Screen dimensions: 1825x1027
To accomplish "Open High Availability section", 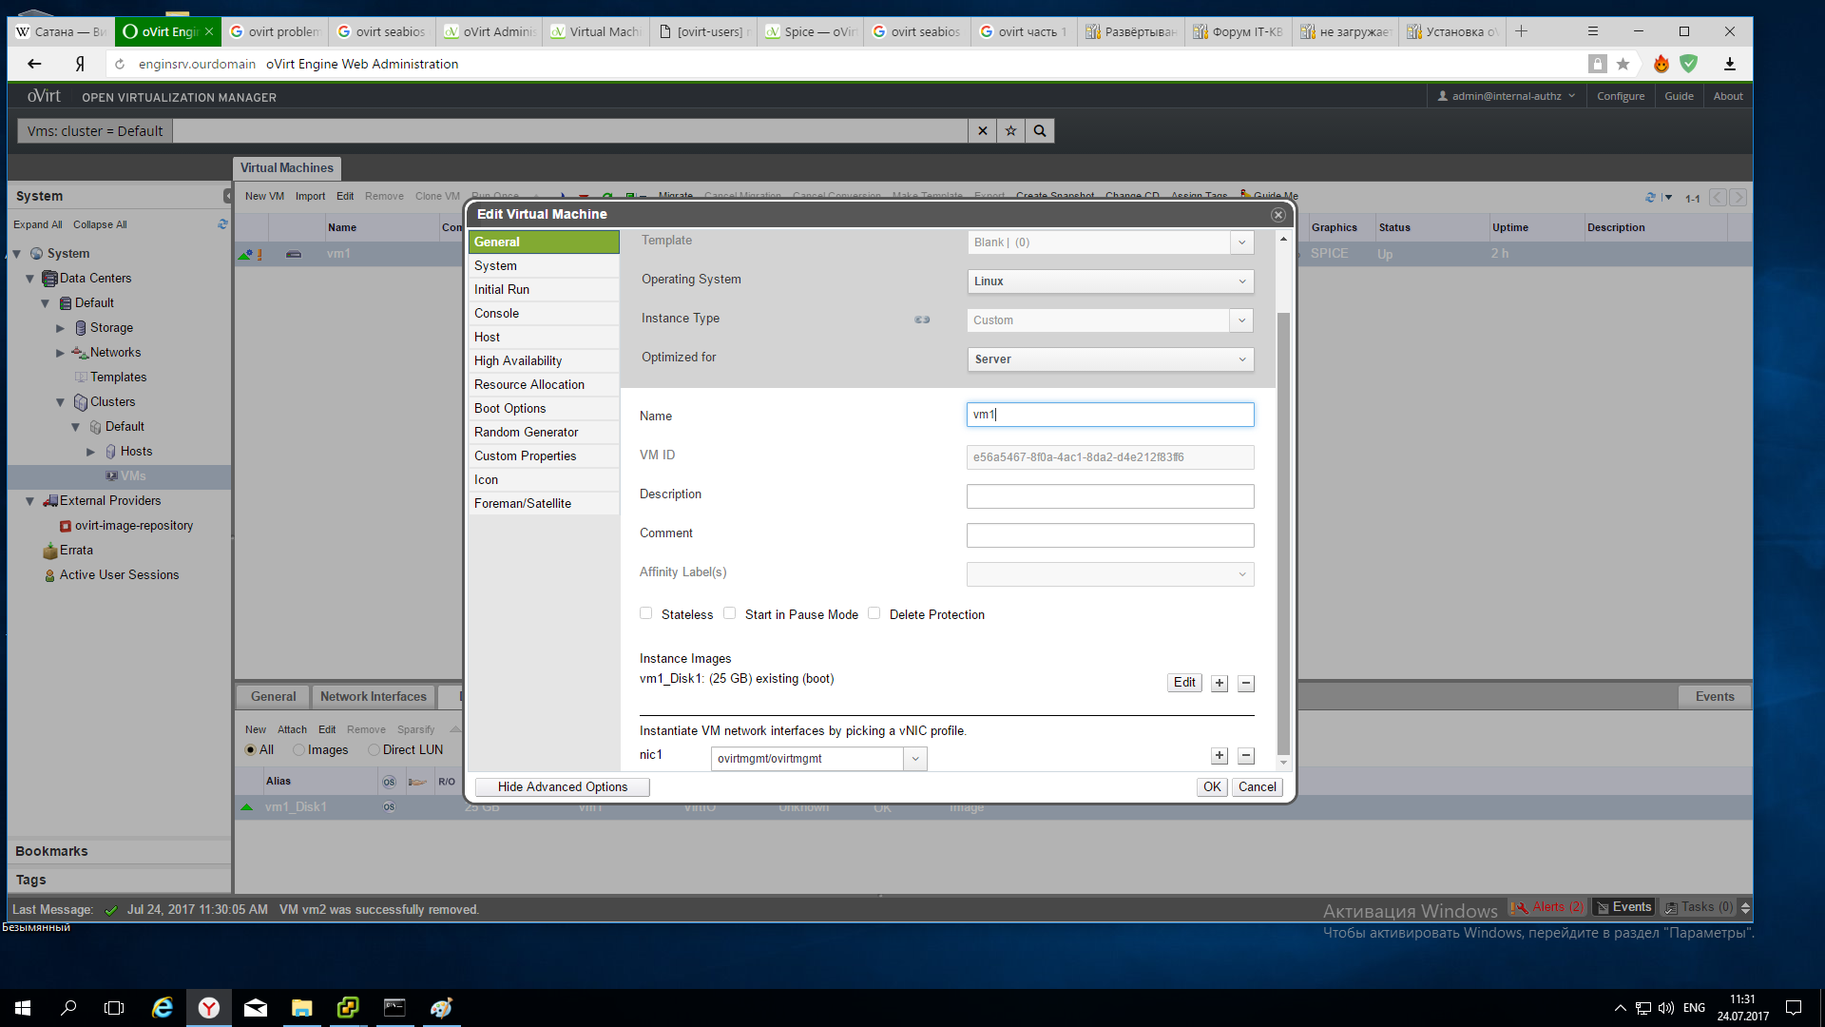I will coord(544,361).
